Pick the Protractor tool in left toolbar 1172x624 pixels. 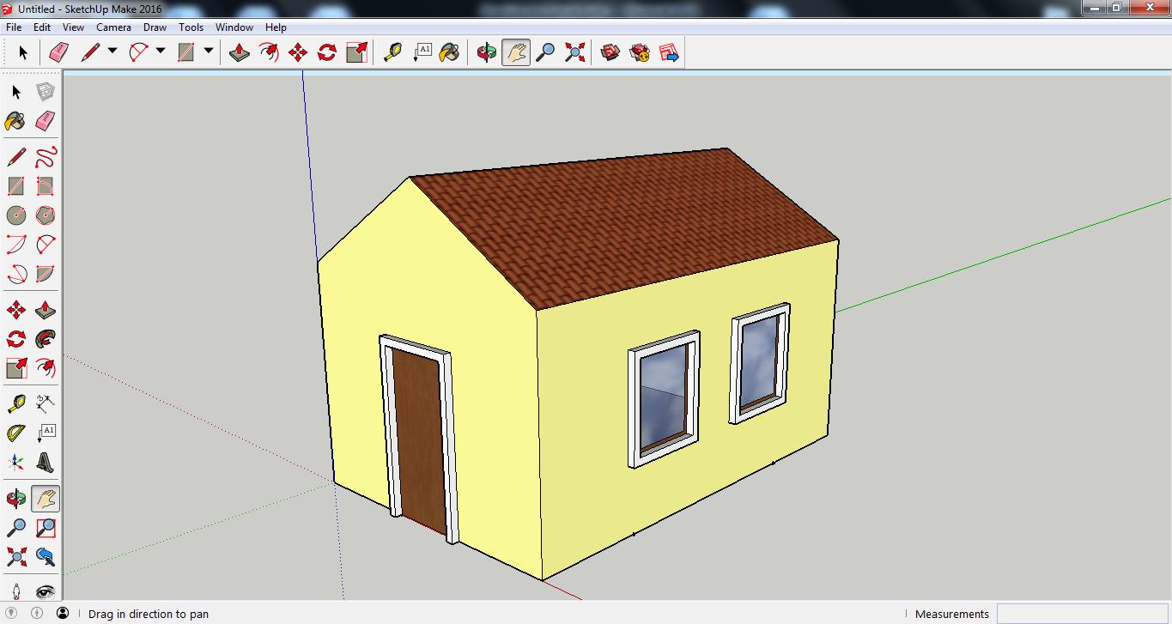click(x=16, y=432)
